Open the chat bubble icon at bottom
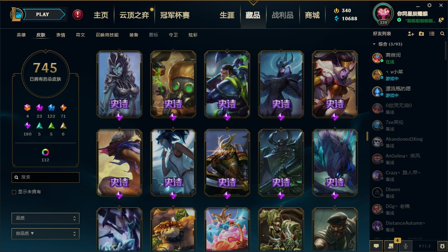Viewport: 448px width, 252px height. coord(376,246)
